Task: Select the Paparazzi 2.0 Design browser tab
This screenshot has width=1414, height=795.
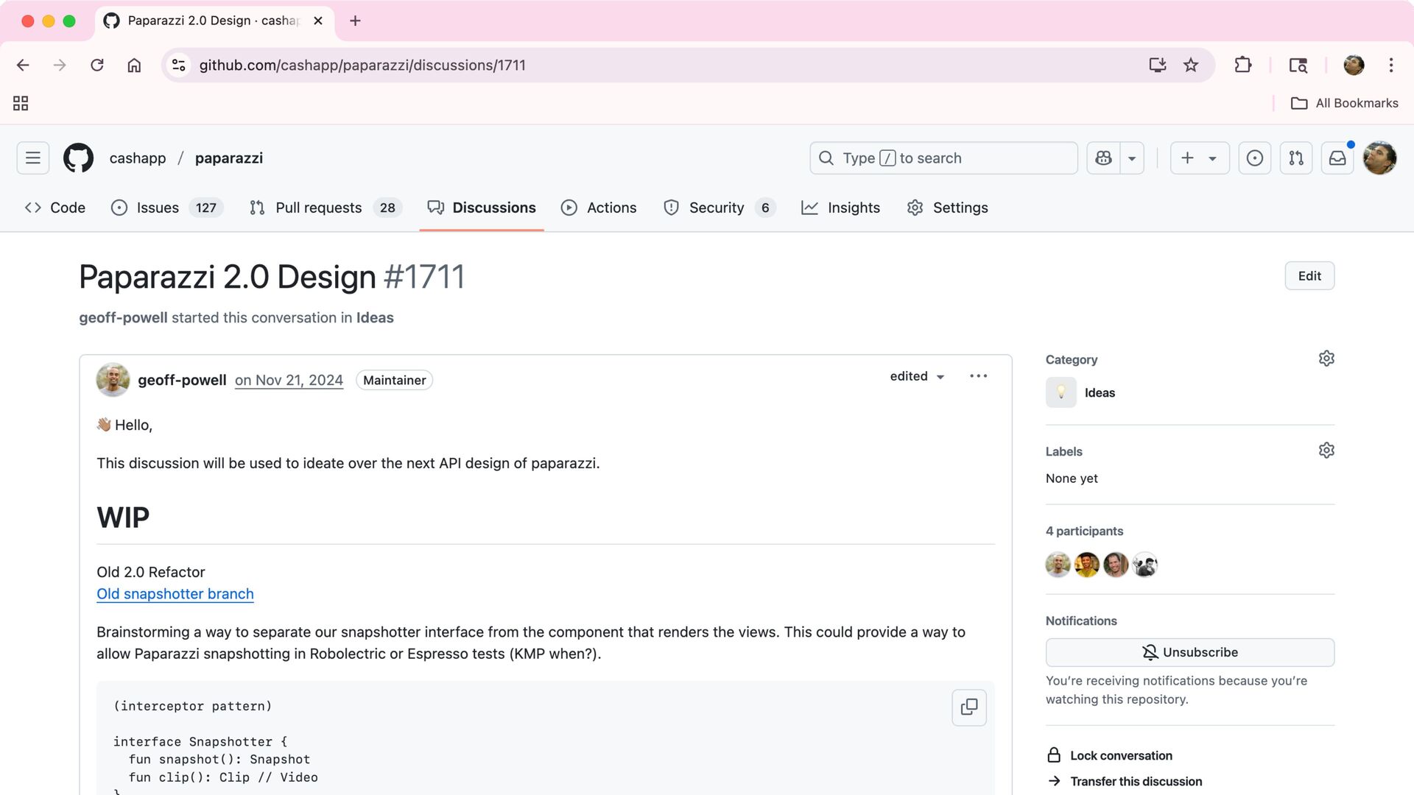Action: coord(214,21)
